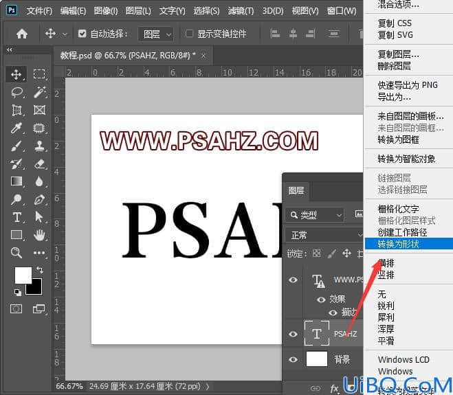Select the Pen tool
Viewport: 453px width, 395px height.
pyautogui.click(x=40, y=199)
